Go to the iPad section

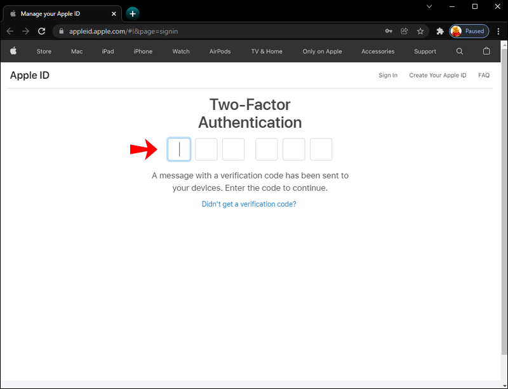108,51
